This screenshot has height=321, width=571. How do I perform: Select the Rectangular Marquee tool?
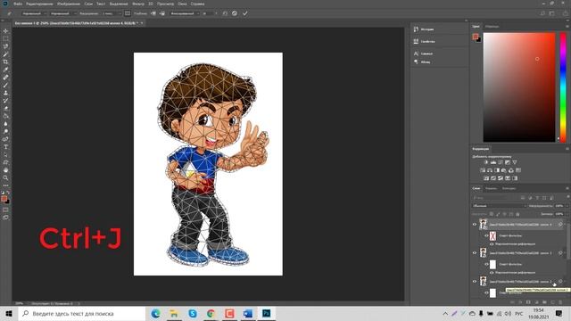[5, 38]
